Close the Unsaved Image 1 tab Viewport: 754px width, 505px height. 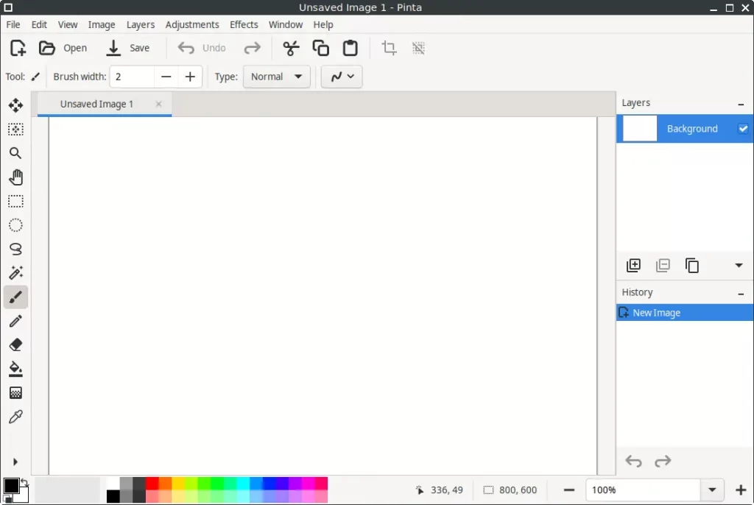click(159, 104)
